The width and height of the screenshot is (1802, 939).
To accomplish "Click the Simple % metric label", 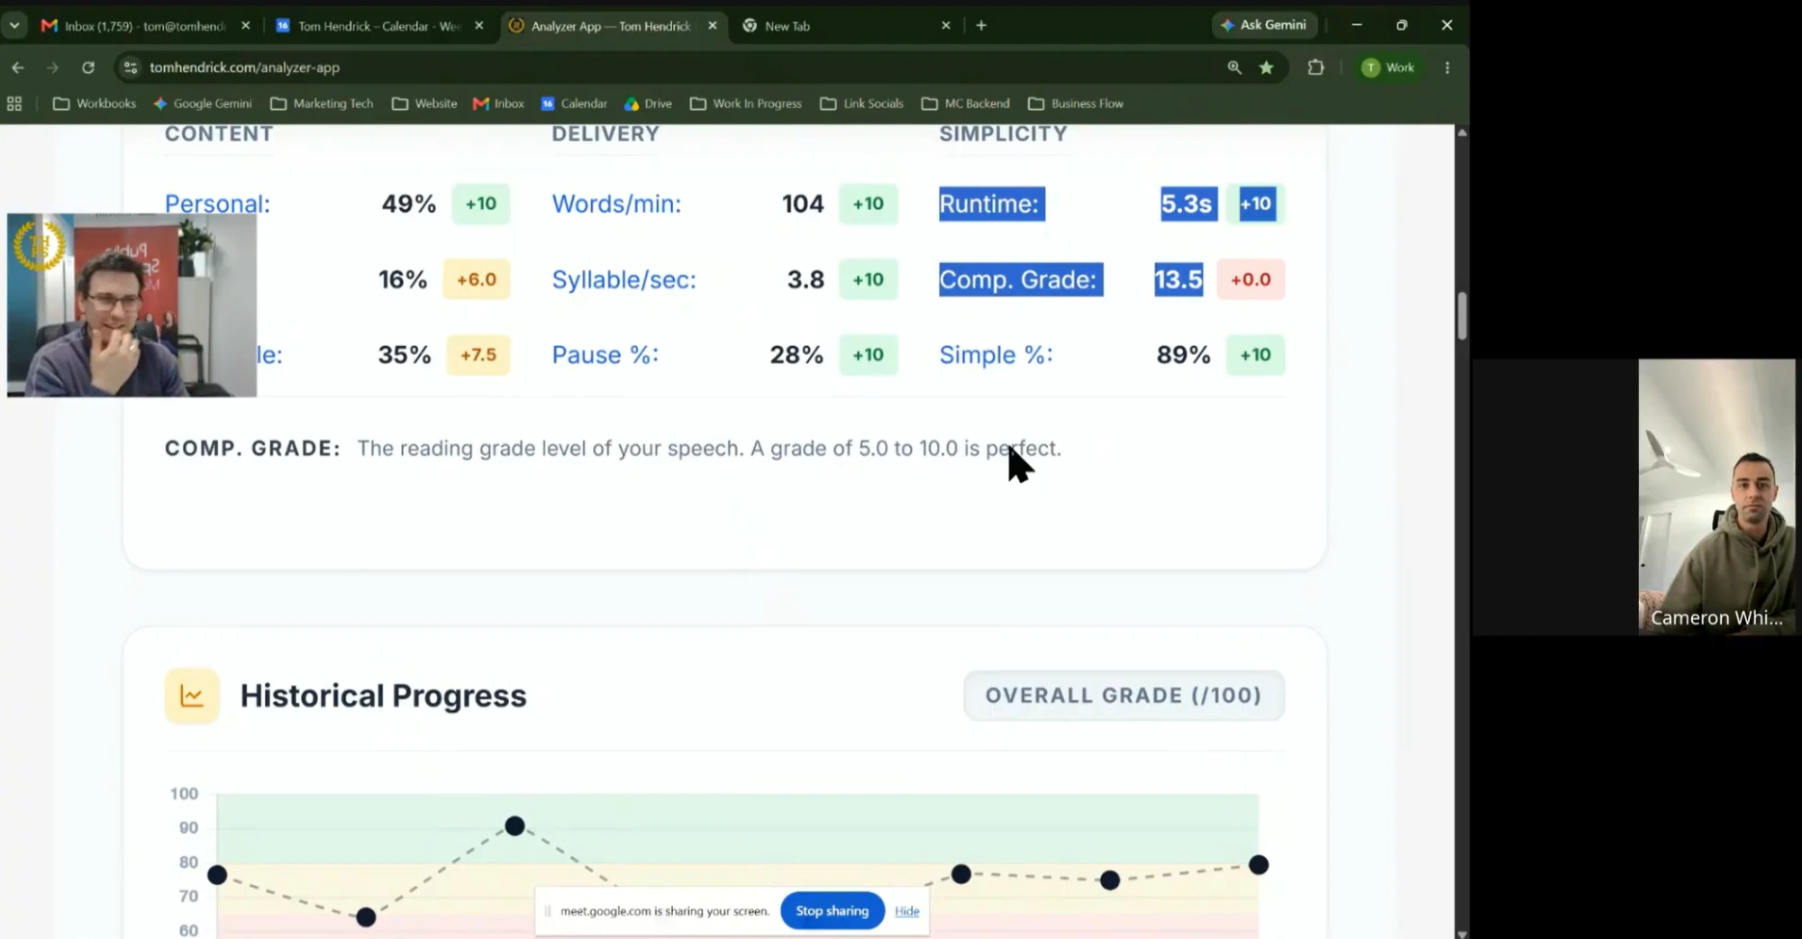I will 996,355.
